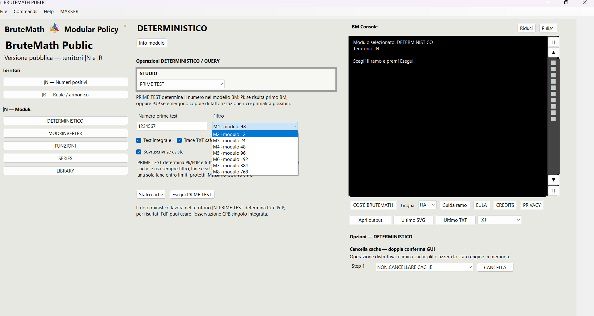Click Esegui PRIME TEST button
Viewport: 594px width, 316px height.
(192, 194)
